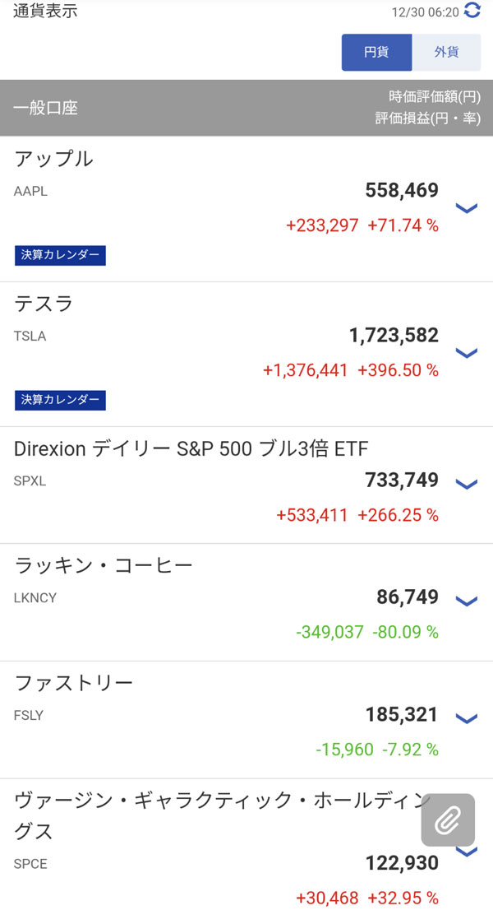
Task: Open the ファストリー stock name
Action: pyautogui.click(x=74, y=684)
